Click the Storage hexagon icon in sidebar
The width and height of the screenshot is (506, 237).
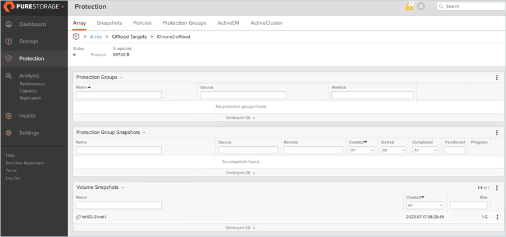9,41
